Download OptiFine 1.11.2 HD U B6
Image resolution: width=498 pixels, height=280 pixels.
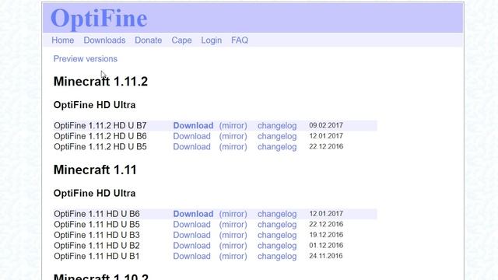192,136
